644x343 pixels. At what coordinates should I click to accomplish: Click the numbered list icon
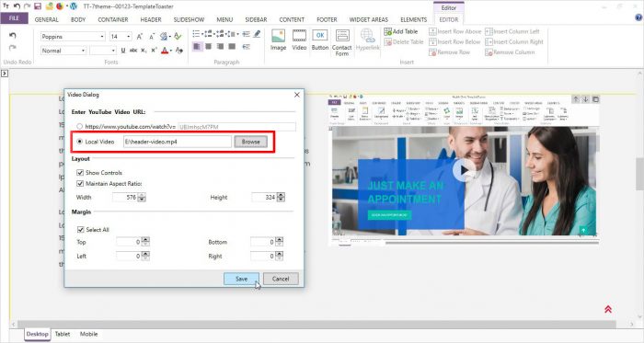coord(208,34)
